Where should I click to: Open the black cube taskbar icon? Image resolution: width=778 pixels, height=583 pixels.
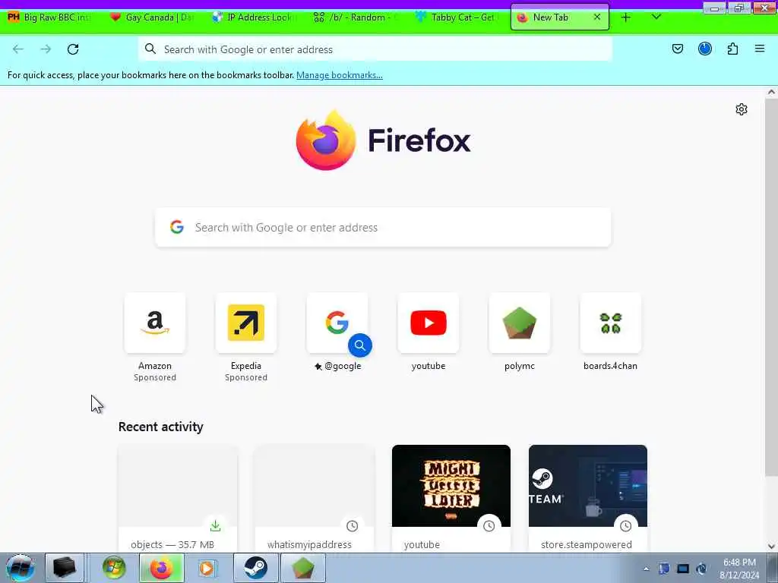click(65, 568)
